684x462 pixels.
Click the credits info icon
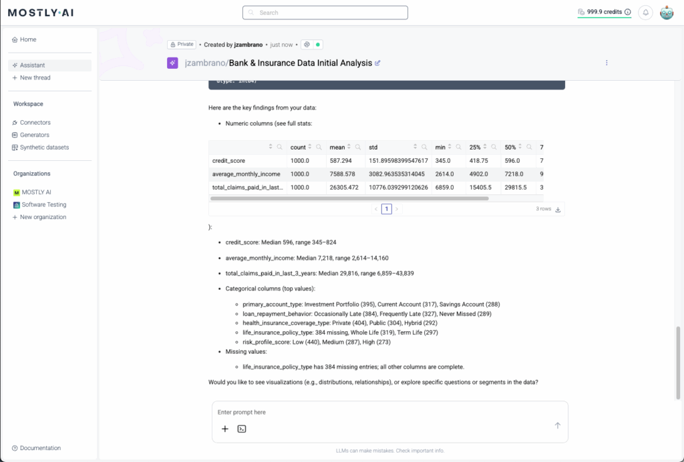(x=627, y=12)
